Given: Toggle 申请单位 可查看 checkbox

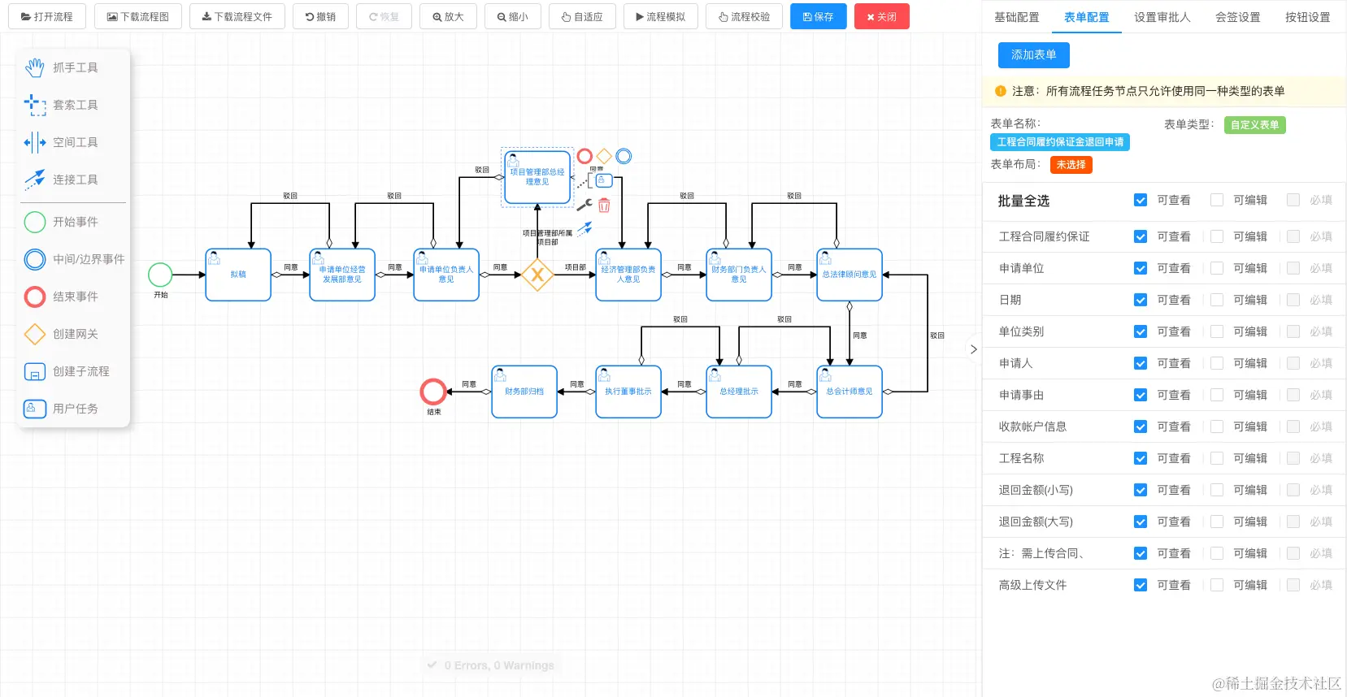Looking at the screenshot, I should click(x=1141, y=268).
